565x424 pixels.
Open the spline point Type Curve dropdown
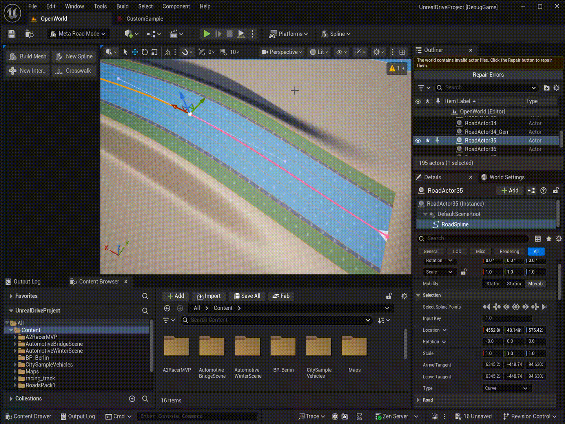click(x=507, y=389)
